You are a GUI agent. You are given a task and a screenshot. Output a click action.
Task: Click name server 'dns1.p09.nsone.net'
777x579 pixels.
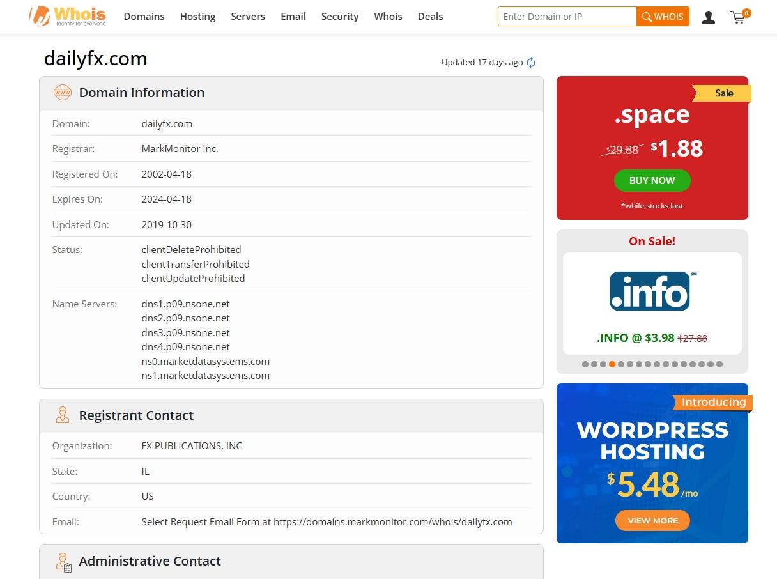click(185, 304)
